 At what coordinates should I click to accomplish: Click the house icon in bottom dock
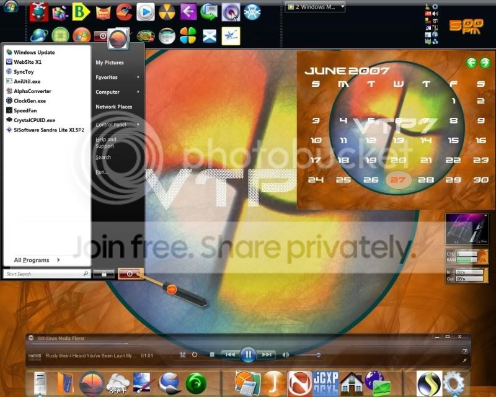pos(351,384)
